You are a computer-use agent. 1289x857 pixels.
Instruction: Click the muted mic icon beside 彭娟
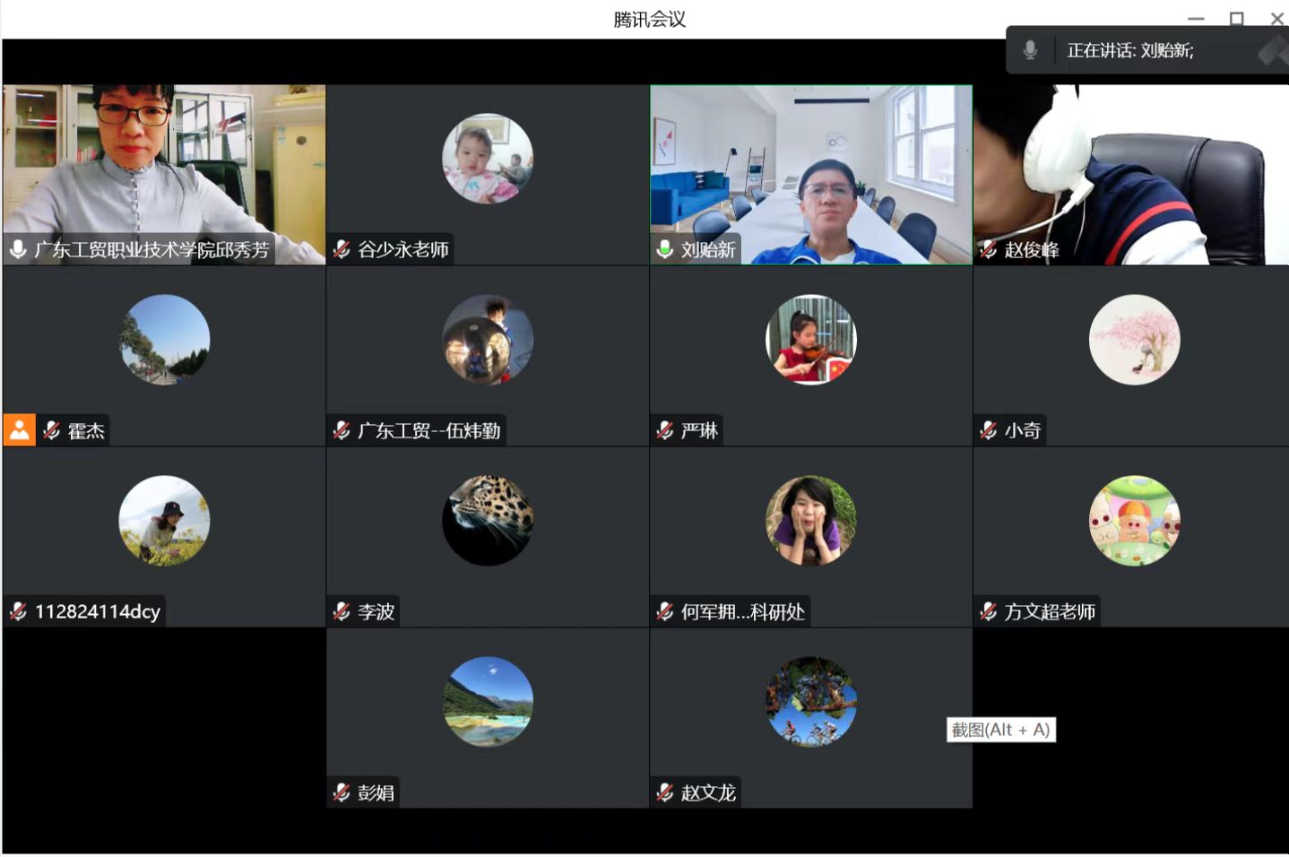point(342,792)
